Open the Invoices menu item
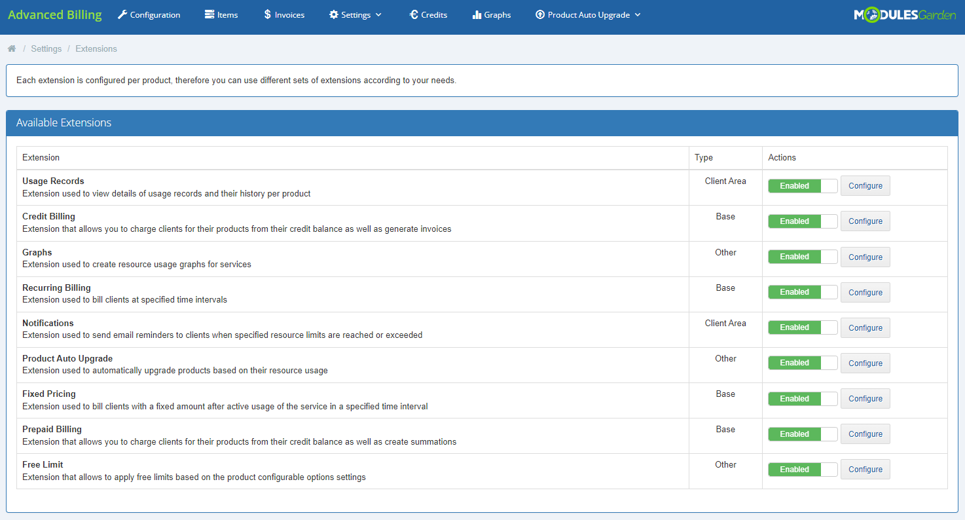 [x=289, y=14]
